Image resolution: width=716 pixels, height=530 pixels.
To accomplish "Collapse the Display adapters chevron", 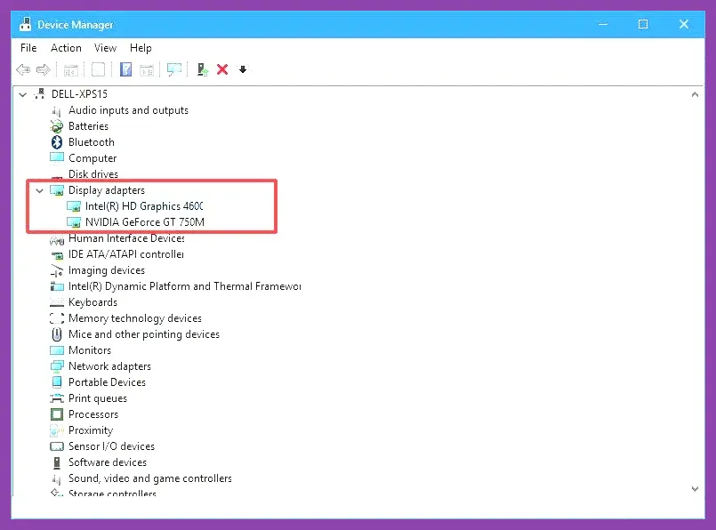I will pos(40,190).
